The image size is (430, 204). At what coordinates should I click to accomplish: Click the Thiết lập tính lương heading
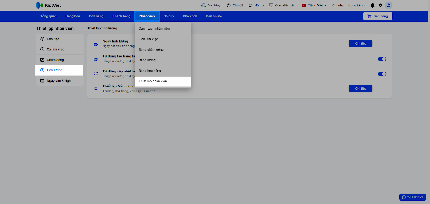tap(102, 28)
